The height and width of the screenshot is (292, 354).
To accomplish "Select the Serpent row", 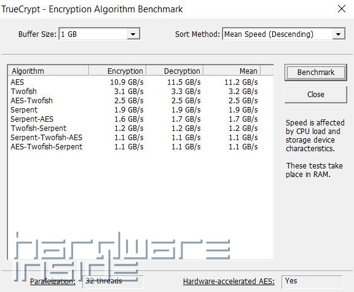I will pos(140,110).
